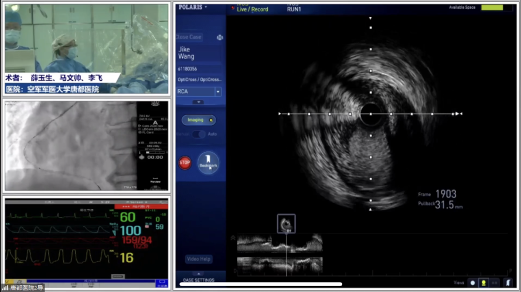Click the bookmark thumbnail above the longitudinal view
This screenshot has width=521, height=292.
(286, 224)
